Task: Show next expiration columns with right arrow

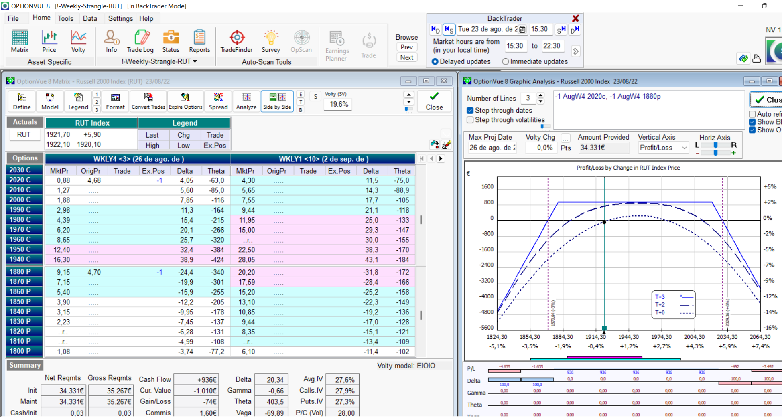Action: tap(441, 159)
